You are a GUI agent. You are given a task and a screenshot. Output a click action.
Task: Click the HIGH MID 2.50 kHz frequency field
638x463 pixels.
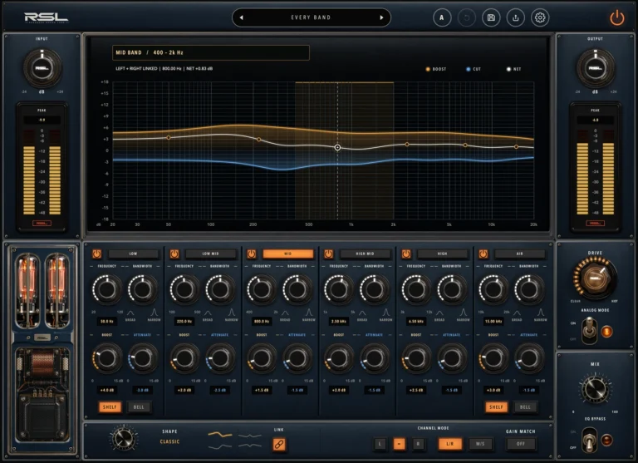pos(339,322)
